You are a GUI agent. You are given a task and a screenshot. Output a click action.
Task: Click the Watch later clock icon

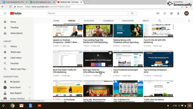click(x=5, y=52)
